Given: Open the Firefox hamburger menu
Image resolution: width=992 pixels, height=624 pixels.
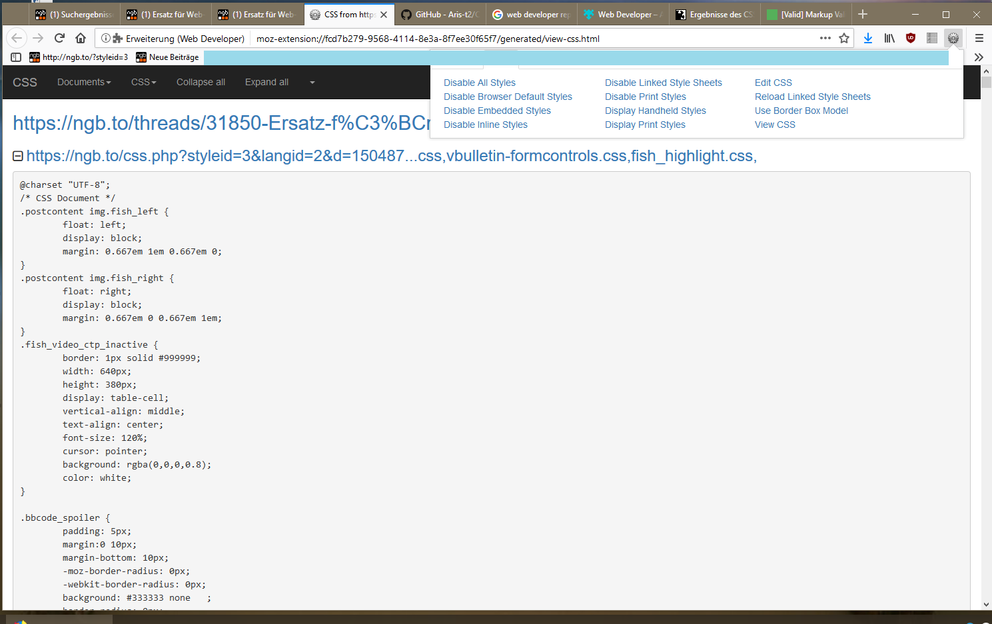Looking at the screenshot, I should pos(979,38).
